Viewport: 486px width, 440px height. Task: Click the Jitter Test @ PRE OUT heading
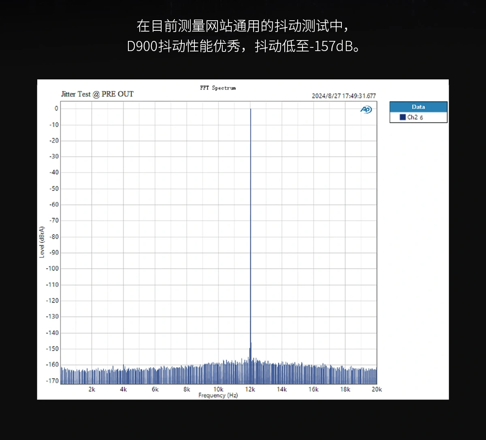click(x=97, y=94)
